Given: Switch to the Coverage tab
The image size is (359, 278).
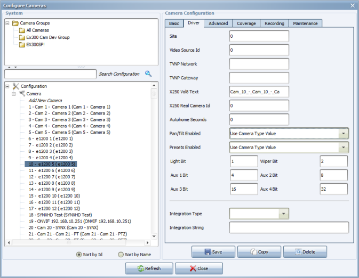Looking at the screenshot, I should (246, 23).
